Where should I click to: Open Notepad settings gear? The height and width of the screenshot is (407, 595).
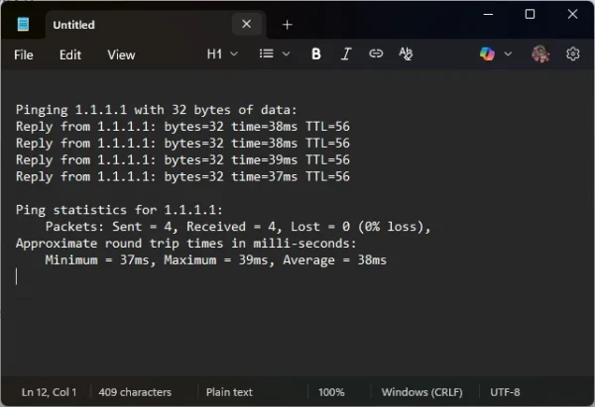[572, 54]
